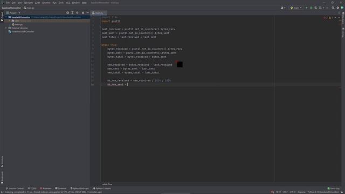Toggle the Project tool window side tab
The width and height of the screenshot is (345, 194).
click(2, 17)
